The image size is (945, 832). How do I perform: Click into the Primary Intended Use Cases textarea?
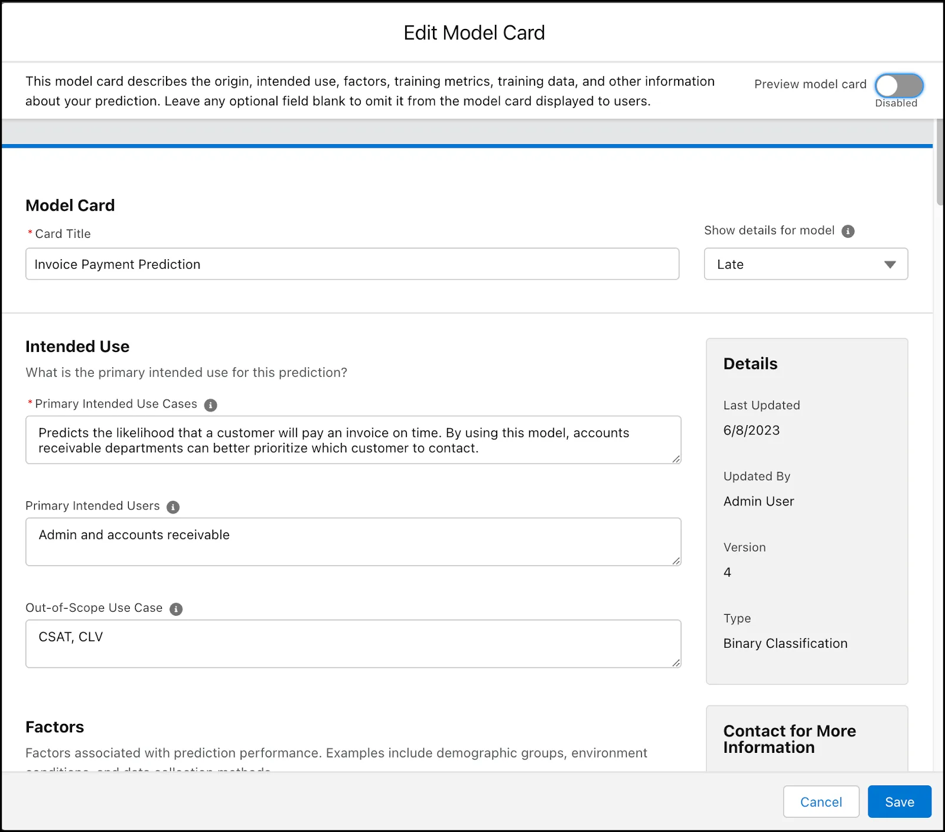(353, 440)
